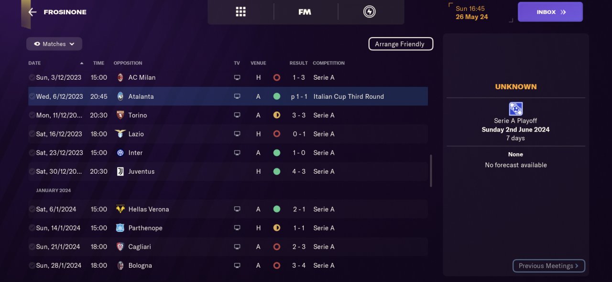The height and width of the screenshot is (282, 612).
Task: Toggle the checkmark beside the Lazio match
Action: point(32,134)
